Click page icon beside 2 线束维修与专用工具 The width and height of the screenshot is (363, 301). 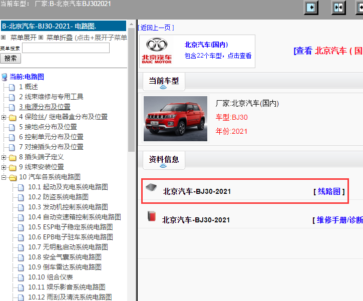coord(12,97)
